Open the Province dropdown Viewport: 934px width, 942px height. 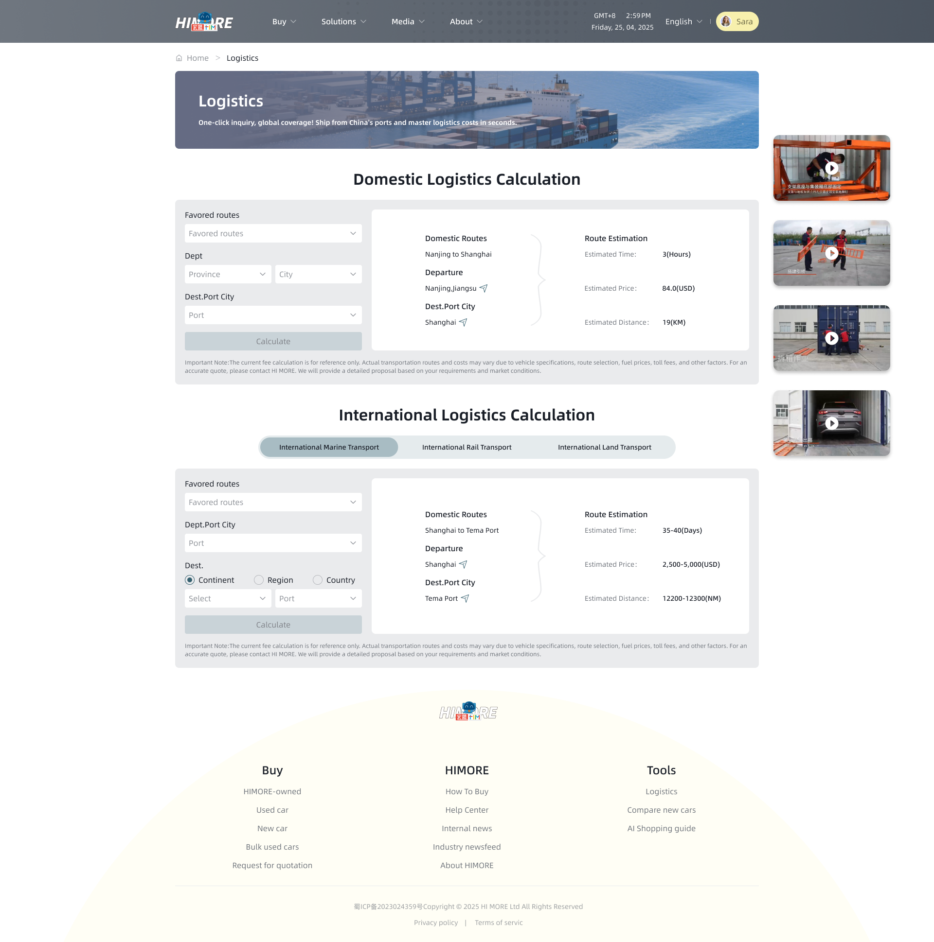coord(228,274)
